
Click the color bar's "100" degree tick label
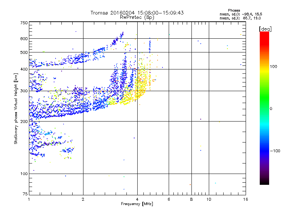[x=273, y=67]
